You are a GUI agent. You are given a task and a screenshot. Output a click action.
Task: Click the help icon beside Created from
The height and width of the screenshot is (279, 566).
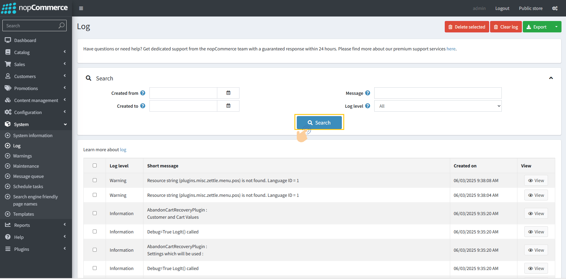[143, 93]
